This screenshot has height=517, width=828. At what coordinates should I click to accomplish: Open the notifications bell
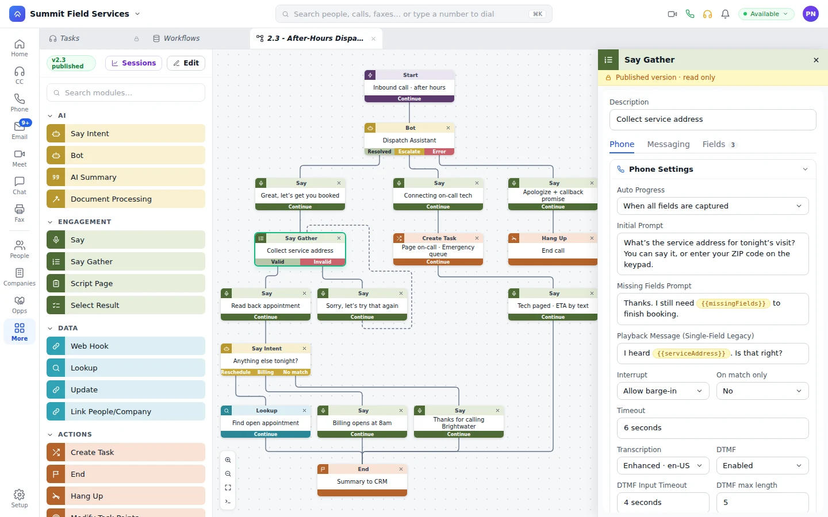tap(726, 14)
